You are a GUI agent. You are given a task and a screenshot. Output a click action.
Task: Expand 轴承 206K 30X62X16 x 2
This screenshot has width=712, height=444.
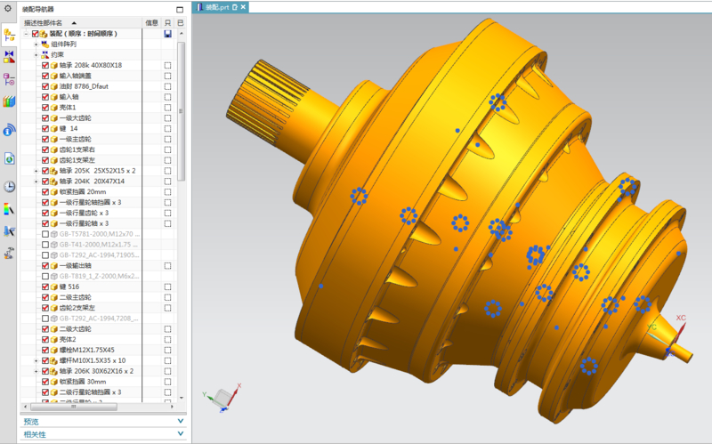click(x=36, y=371)
